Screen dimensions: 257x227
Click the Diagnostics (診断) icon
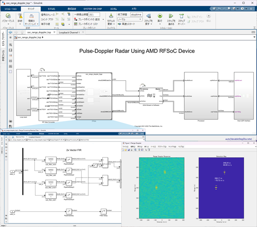point(20,16)
